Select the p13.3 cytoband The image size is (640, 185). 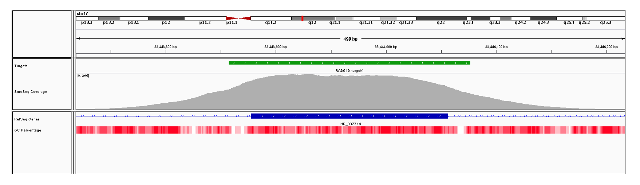(x=87, y=18)
